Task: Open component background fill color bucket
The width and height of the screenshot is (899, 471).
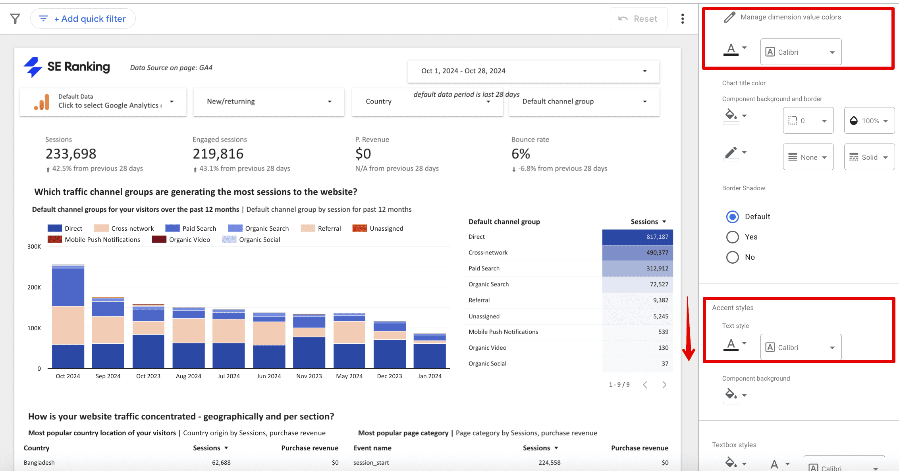Action: click(735, 116)
